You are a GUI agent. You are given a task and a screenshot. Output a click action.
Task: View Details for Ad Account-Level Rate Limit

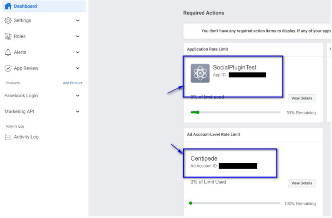tap(302, 183)
